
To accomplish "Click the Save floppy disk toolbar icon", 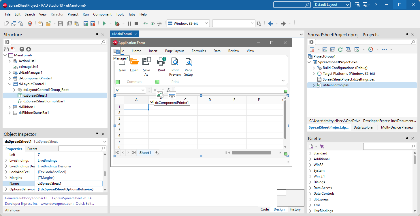I will [61, 24].
